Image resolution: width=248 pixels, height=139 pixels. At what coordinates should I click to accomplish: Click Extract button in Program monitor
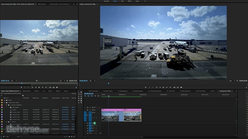point(178,87)
